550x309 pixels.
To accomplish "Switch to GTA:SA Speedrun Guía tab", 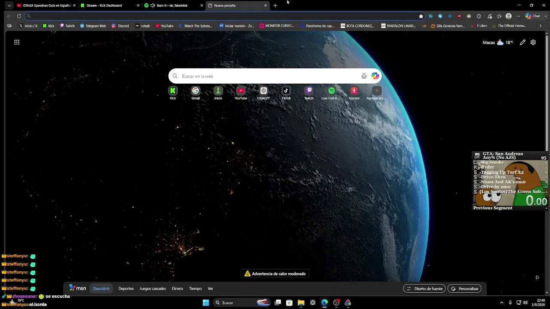I will click(x=46, y=6).
